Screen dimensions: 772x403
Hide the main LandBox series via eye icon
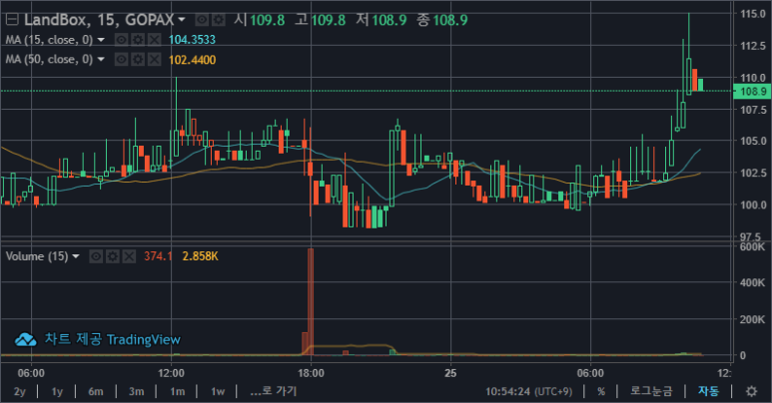201,19
